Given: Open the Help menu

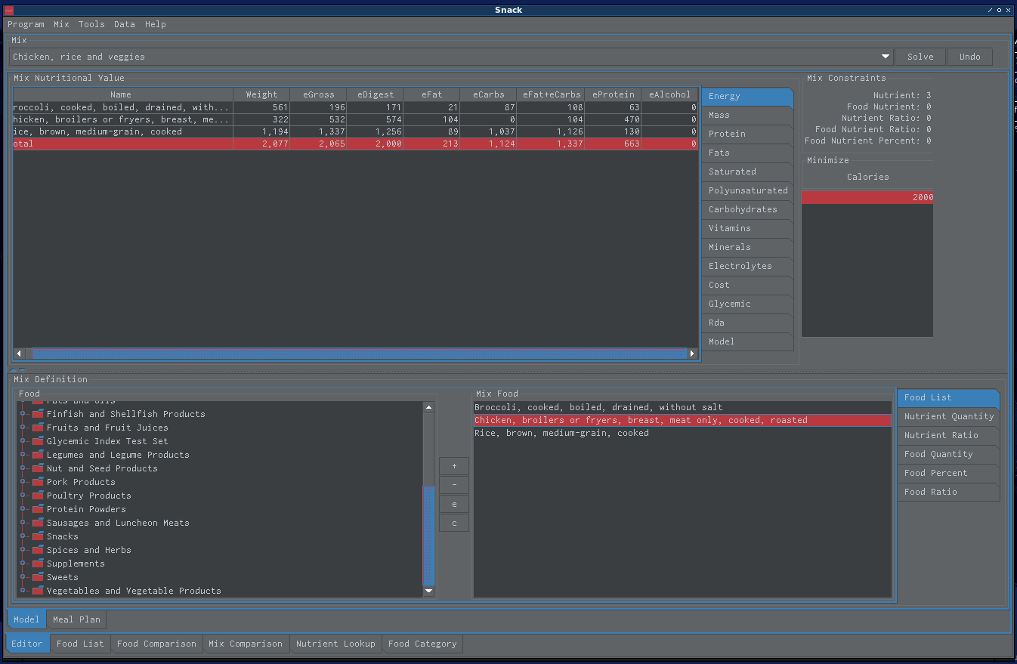Looking at the screenshot, I should coord(156,24).
